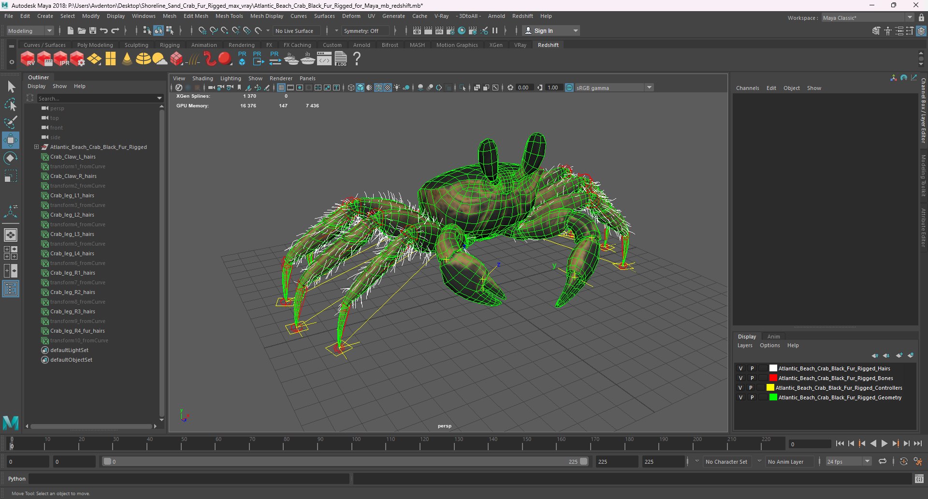Open the Mesh Tools menu

[229, 16]
